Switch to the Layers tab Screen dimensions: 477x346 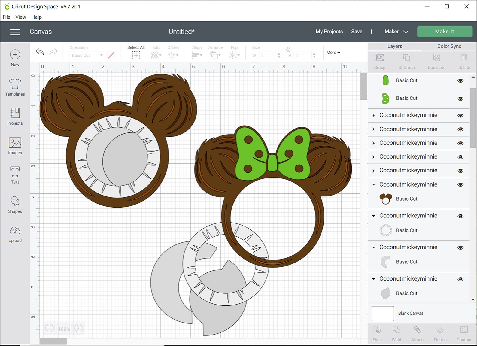tap(395, 46)
